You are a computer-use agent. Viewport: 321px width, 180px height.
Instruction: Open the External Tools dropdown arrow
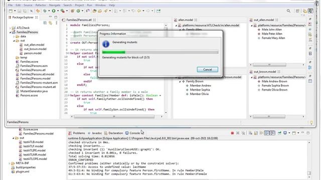coord(67,11)
